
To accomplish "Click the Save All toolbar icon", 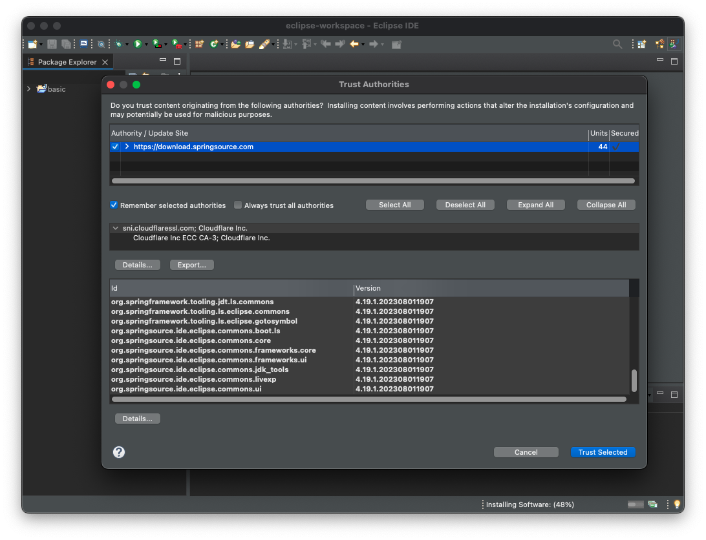I will pyautogui.click(x=66, y=44).
